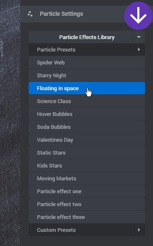This screenshot has width=153, height=246.
Task: Choose the Valentines Day preset
Action: click(x=87, y=140)
